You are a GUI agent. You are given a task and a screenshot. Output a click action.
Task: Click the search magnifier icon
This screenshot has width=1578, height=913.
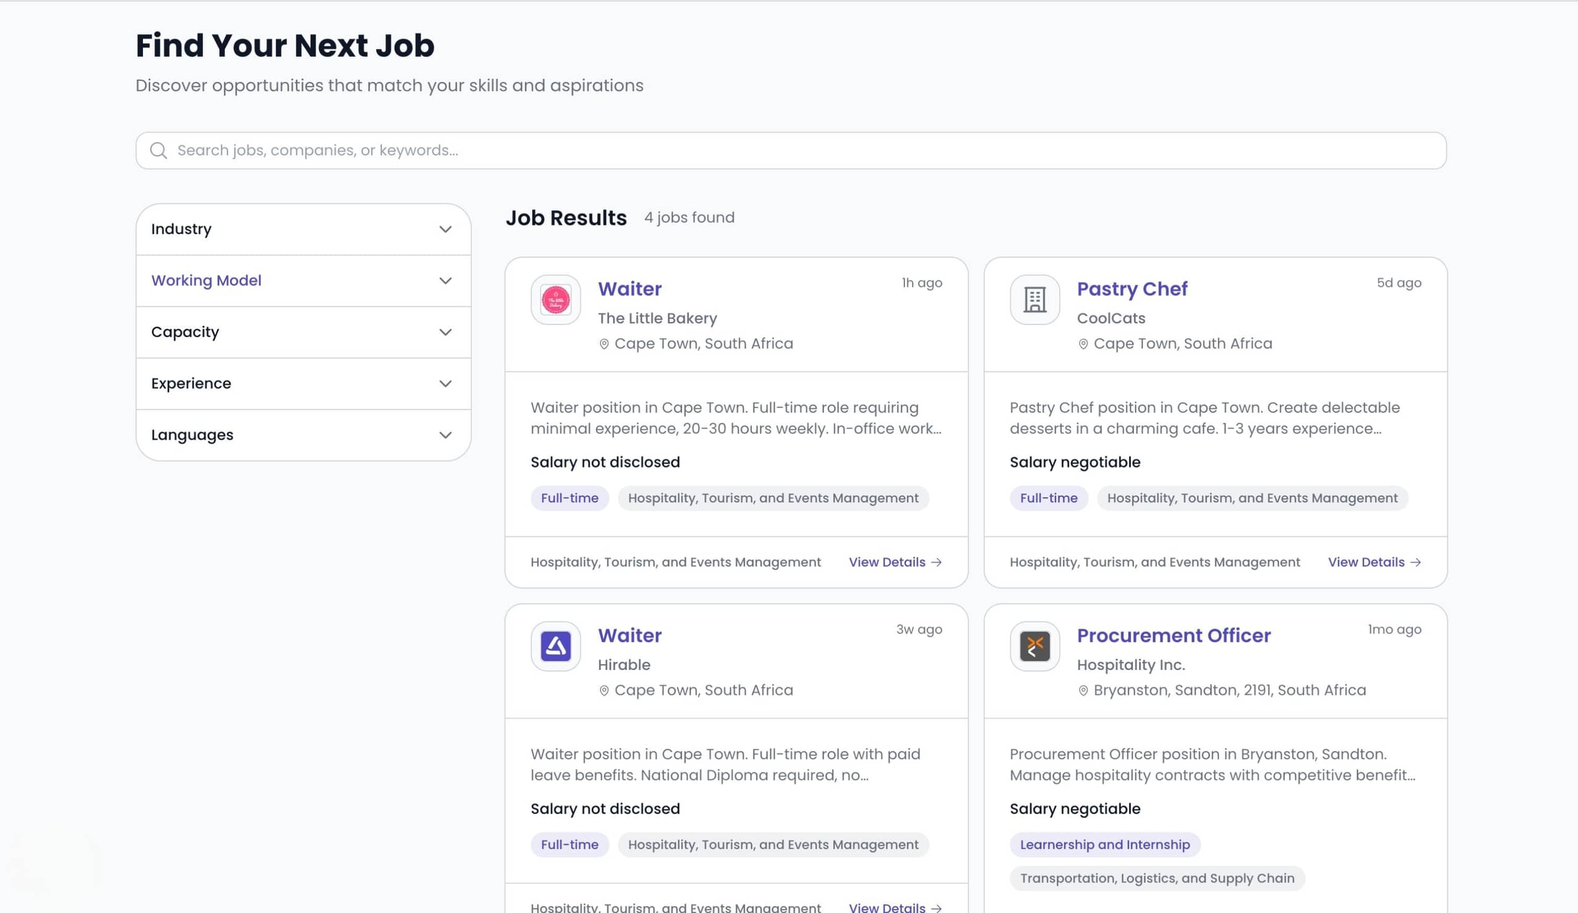pyautogui.click(x=158, y=150)
